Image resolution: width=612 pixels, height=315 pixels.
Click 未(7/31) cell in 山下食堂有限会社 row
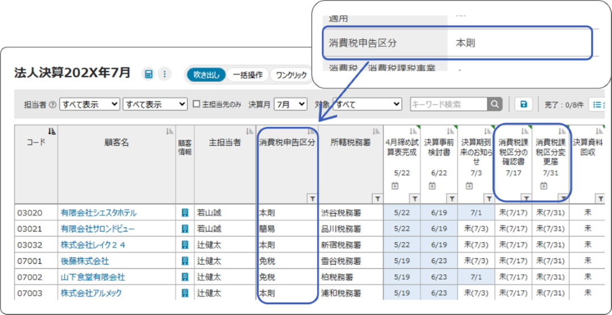coord(551,276)
